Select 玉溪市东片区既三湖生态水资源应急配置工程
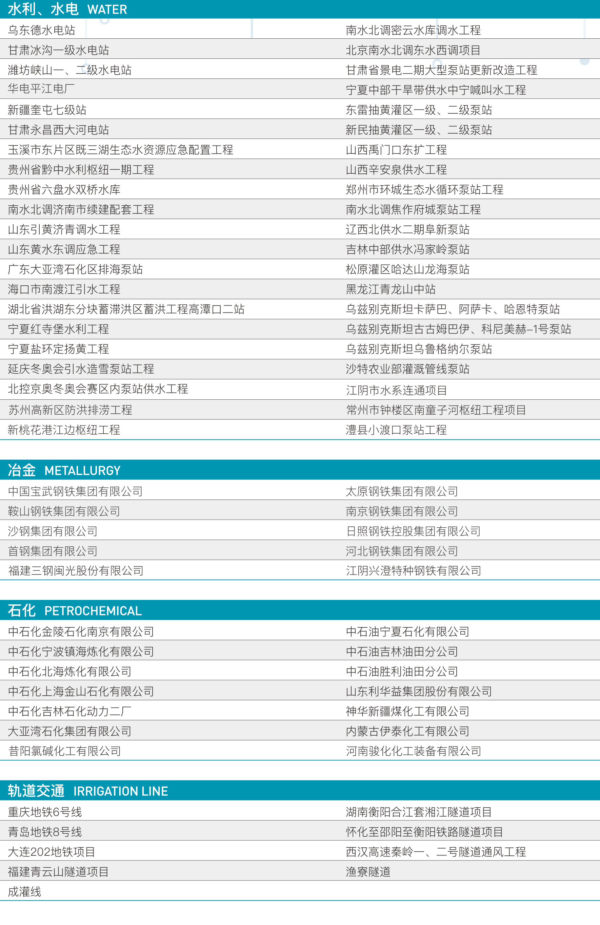Image resolution: width=600 pixels, height=925 pixels. pyautogui.click(x=120, y=150)
